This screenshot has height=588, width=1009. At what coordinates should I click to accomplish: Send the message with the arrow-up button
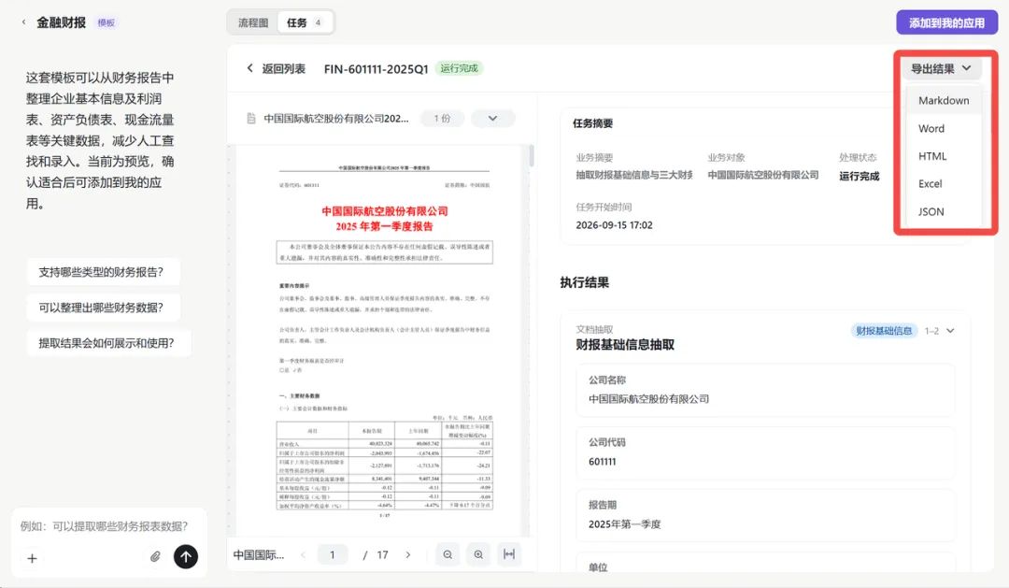click(186, 557)
